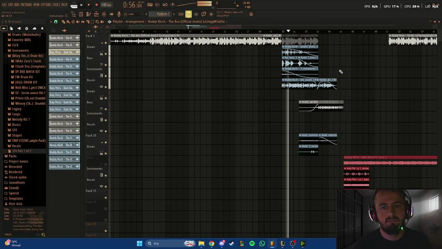Click the tempo 140.000 field

point(106,5)
